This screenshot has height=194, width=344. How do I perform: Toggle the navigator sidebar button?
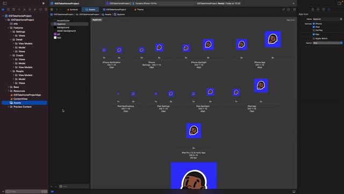click(x=5, y=3)
